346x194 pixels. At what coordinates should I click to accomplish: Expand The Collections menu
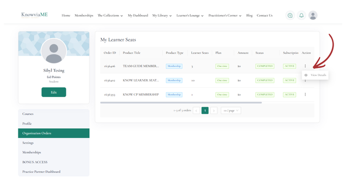110,16
